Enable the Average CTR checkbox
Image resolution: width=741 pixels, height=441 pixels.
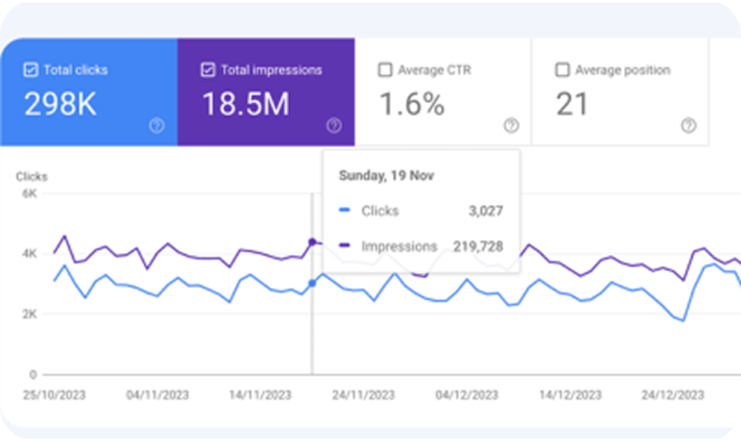[385, 70]
